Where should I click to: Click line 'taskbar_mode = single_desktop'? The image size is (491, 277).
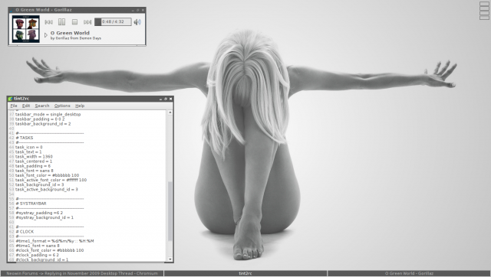coord(48,115)
